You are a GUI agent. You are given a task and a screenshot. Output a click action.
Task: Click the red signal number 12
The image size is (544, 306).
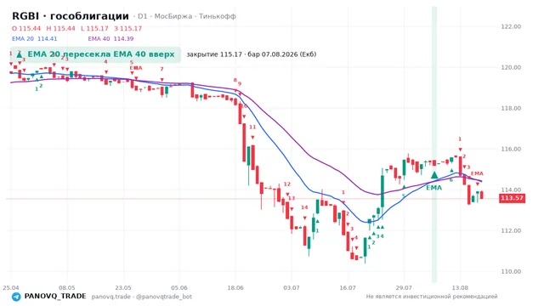287,184
